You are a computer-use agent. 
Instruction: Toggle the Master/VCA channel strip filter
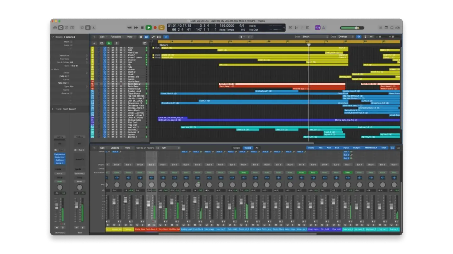click(x=371, y=148)
